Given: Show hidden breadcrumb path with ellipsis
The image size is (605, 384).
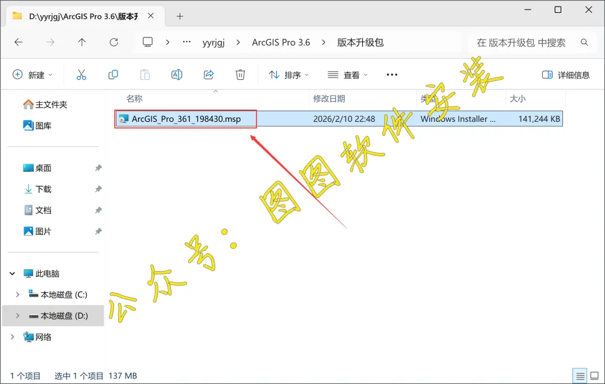Looking at the screenshot, I should (x=187, y=42).
